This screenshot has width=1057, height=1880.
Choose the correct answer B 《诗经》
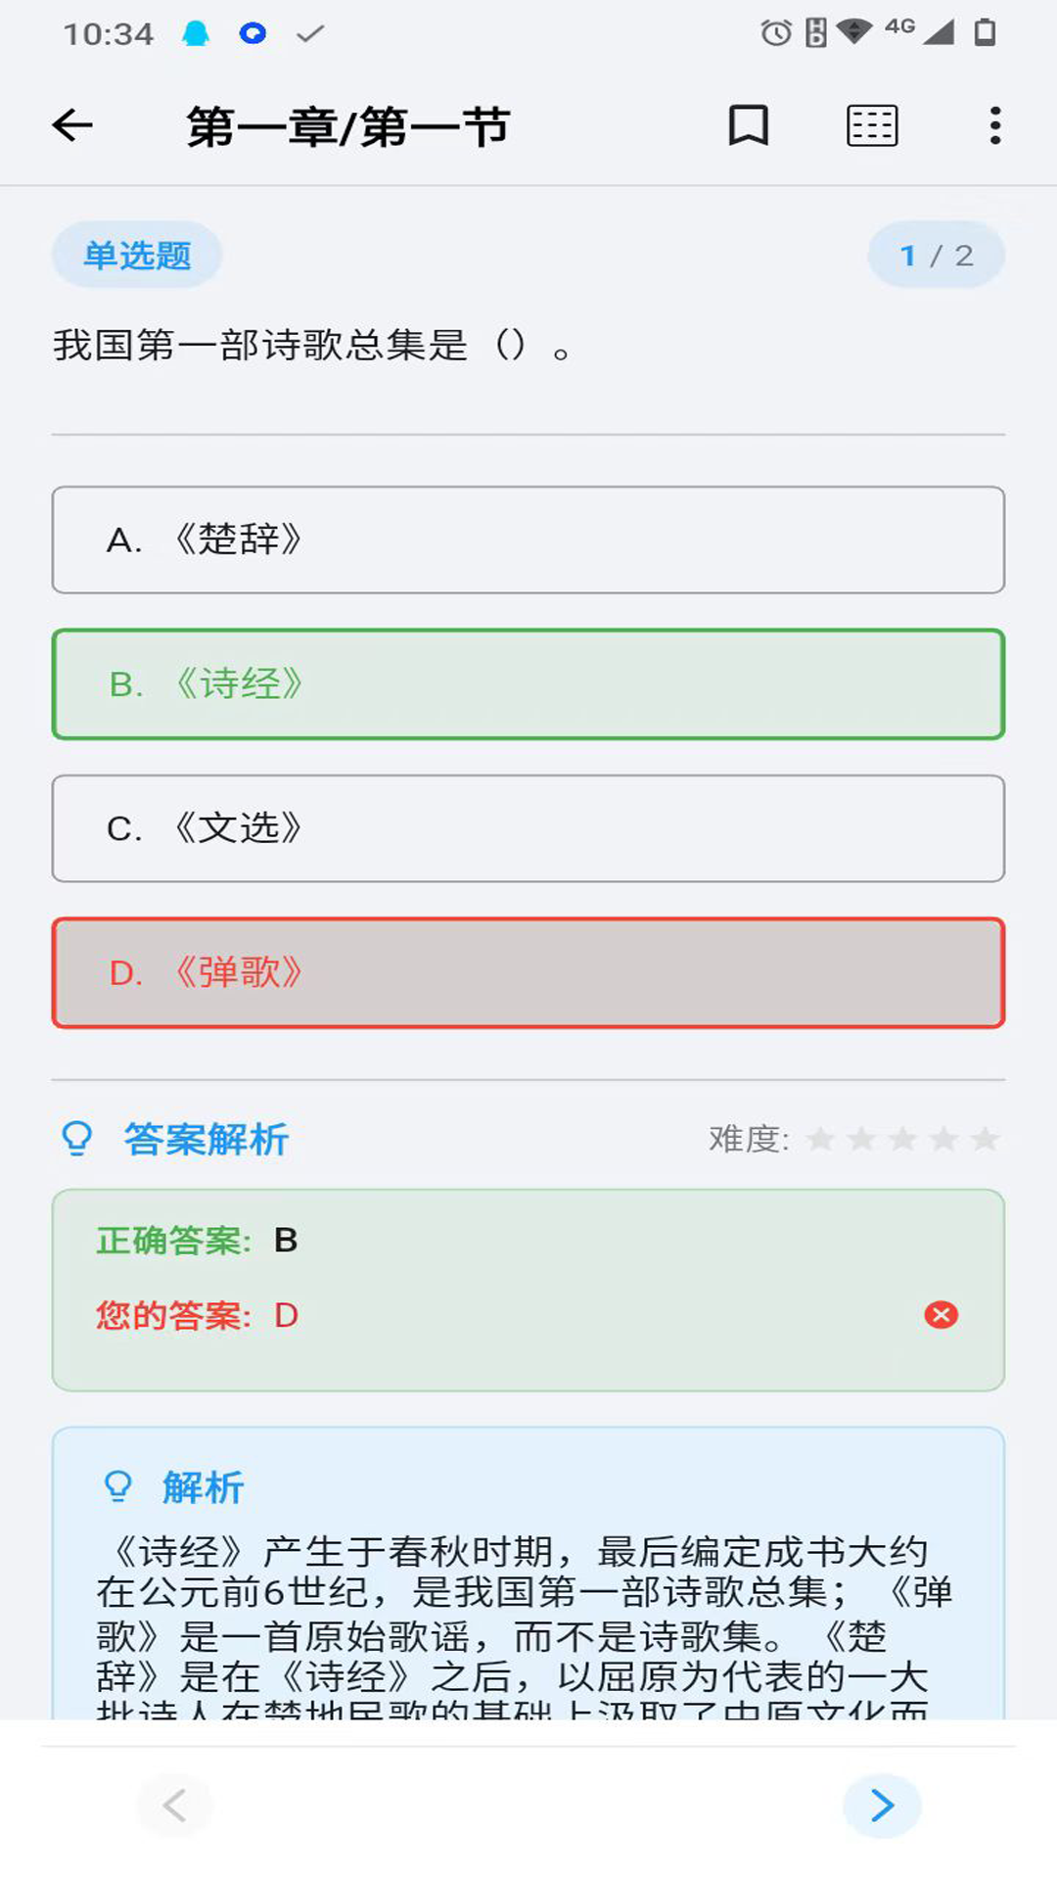click(528, 683)
